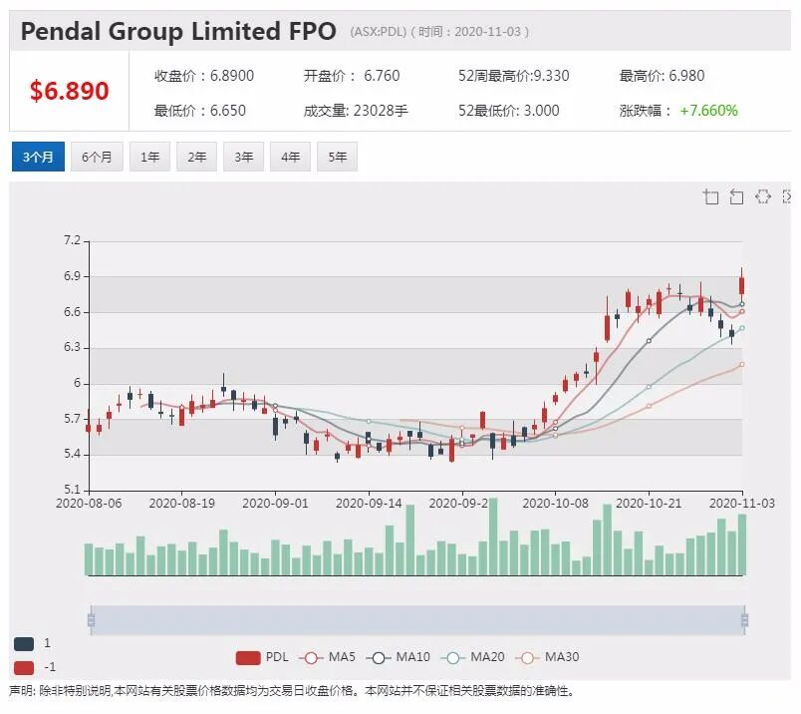Click the 6.6 y-axis label
Image resolution: width=801 pixels, height=714 pixels.
click(x=73, y=312)
